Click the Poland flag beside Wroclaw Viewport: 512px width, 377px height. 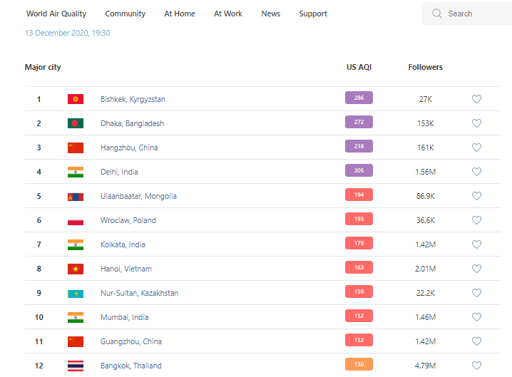tap(76, 220)
